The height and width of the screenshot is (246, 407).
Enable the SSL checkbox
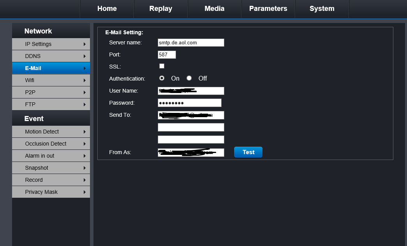coord(162,66)
